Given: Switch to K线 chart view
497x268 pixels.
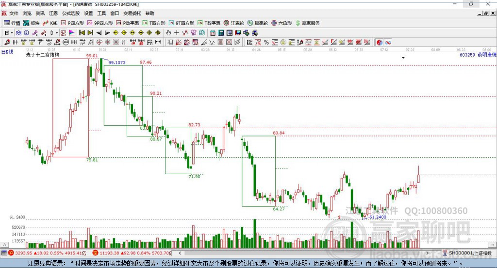Looking at the screenshot, I should click(50, 23).
